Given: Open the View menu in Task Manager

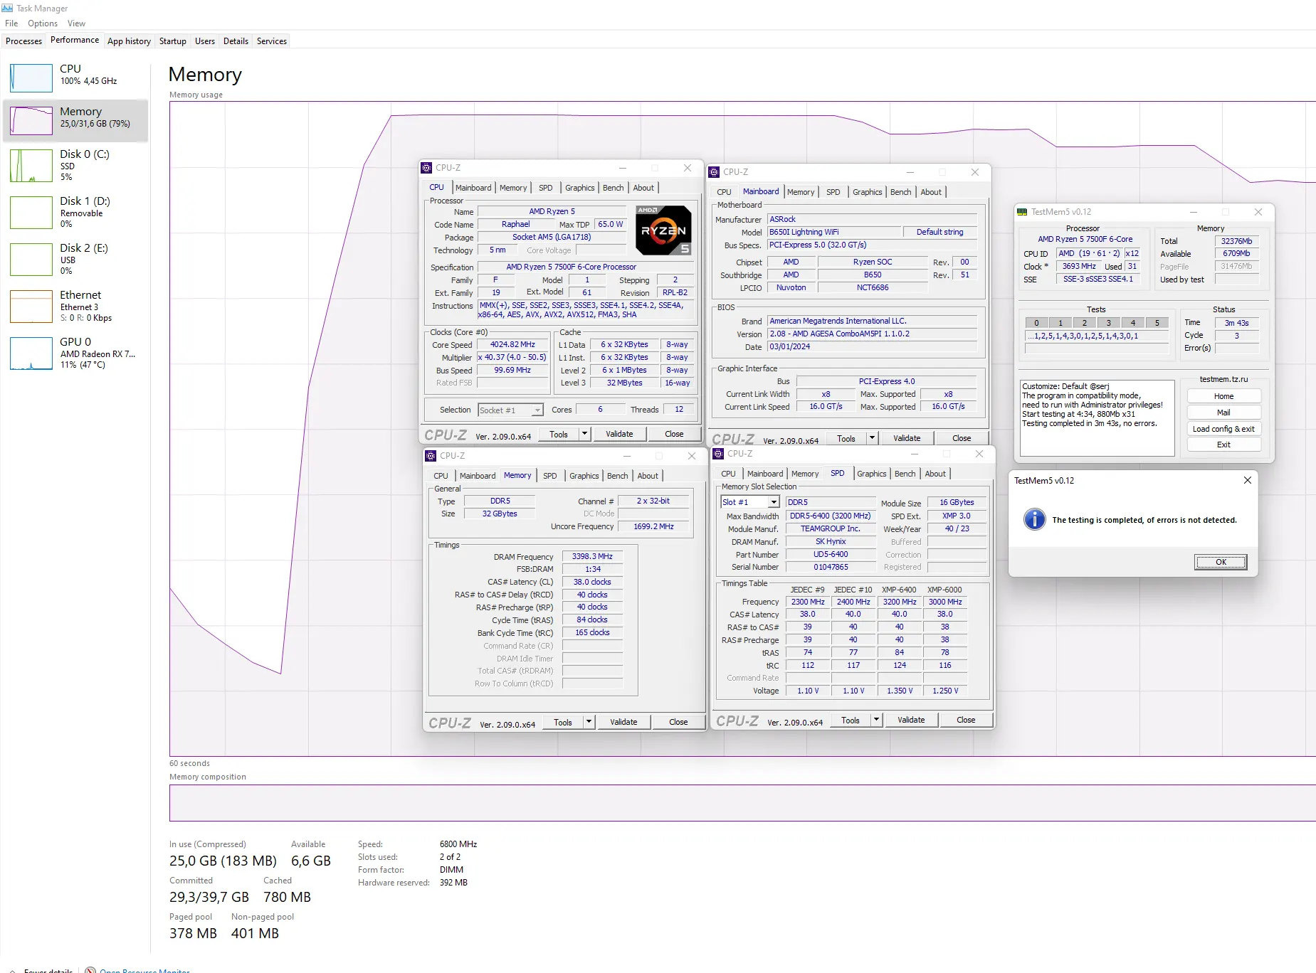Looking at the screenshot, I should pyautogui.click(x=76, y=23).
